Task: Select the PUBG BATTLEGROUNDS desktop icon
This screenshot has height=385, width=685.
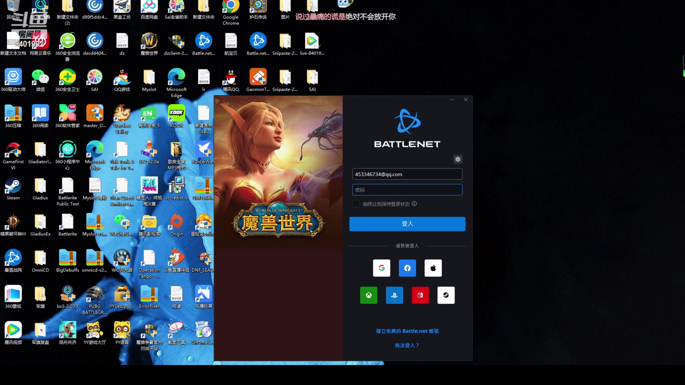Action: tap(95, 300)
